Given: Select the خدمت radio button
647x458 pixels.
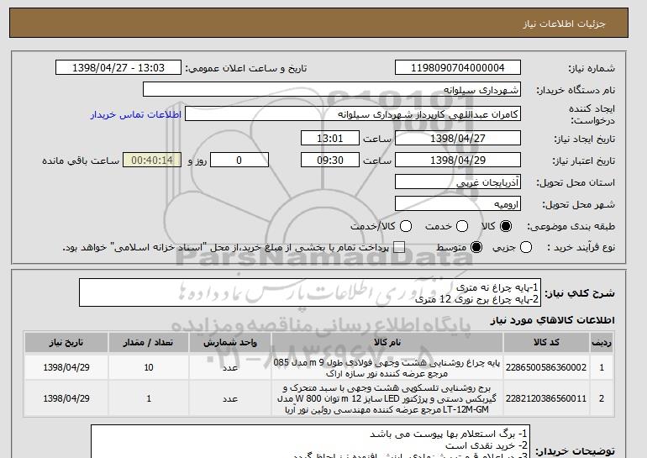Looking at the screenshot, I should 462,226.
